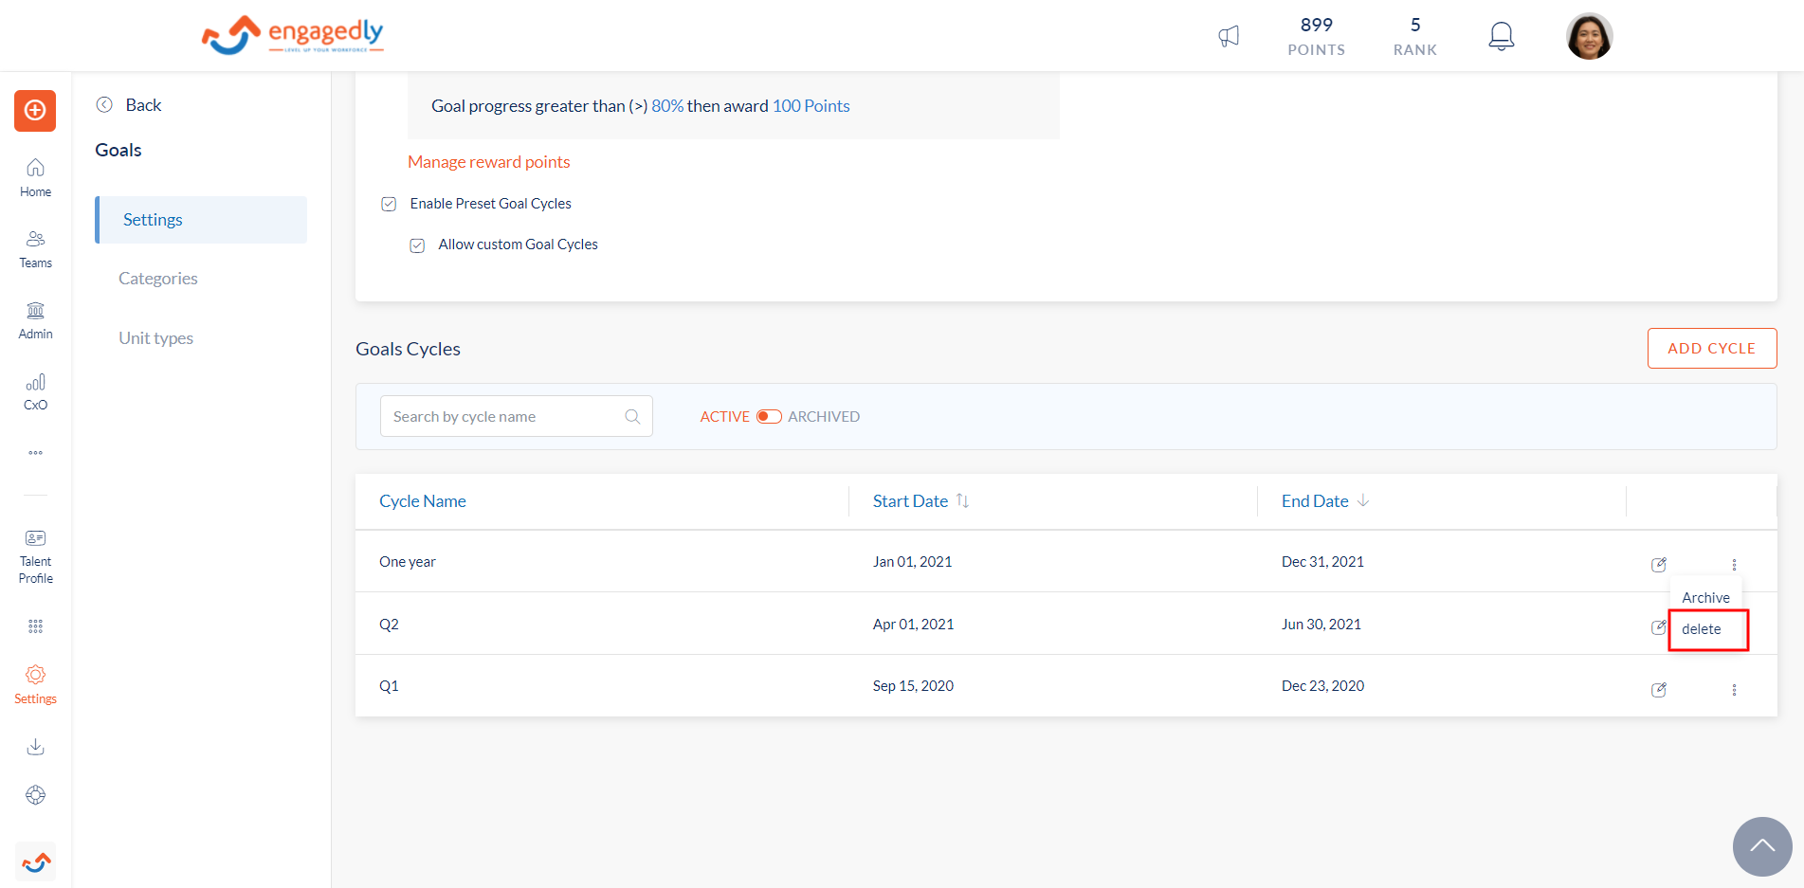This screenshot has height=888, width=1804.
Task: Edit the One year cycle
Action: click(1658, 564)
